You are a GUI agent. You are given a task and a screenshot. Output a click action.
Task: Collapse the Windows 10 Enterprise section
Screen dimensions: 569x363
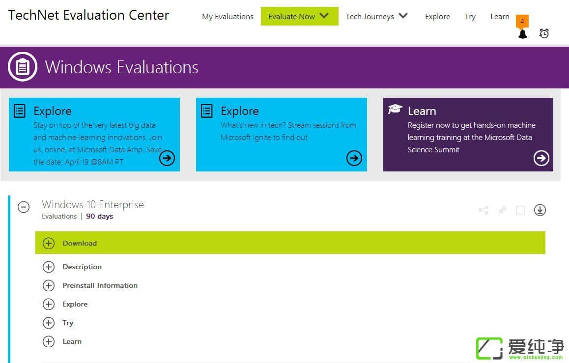[x=24, y=207]
